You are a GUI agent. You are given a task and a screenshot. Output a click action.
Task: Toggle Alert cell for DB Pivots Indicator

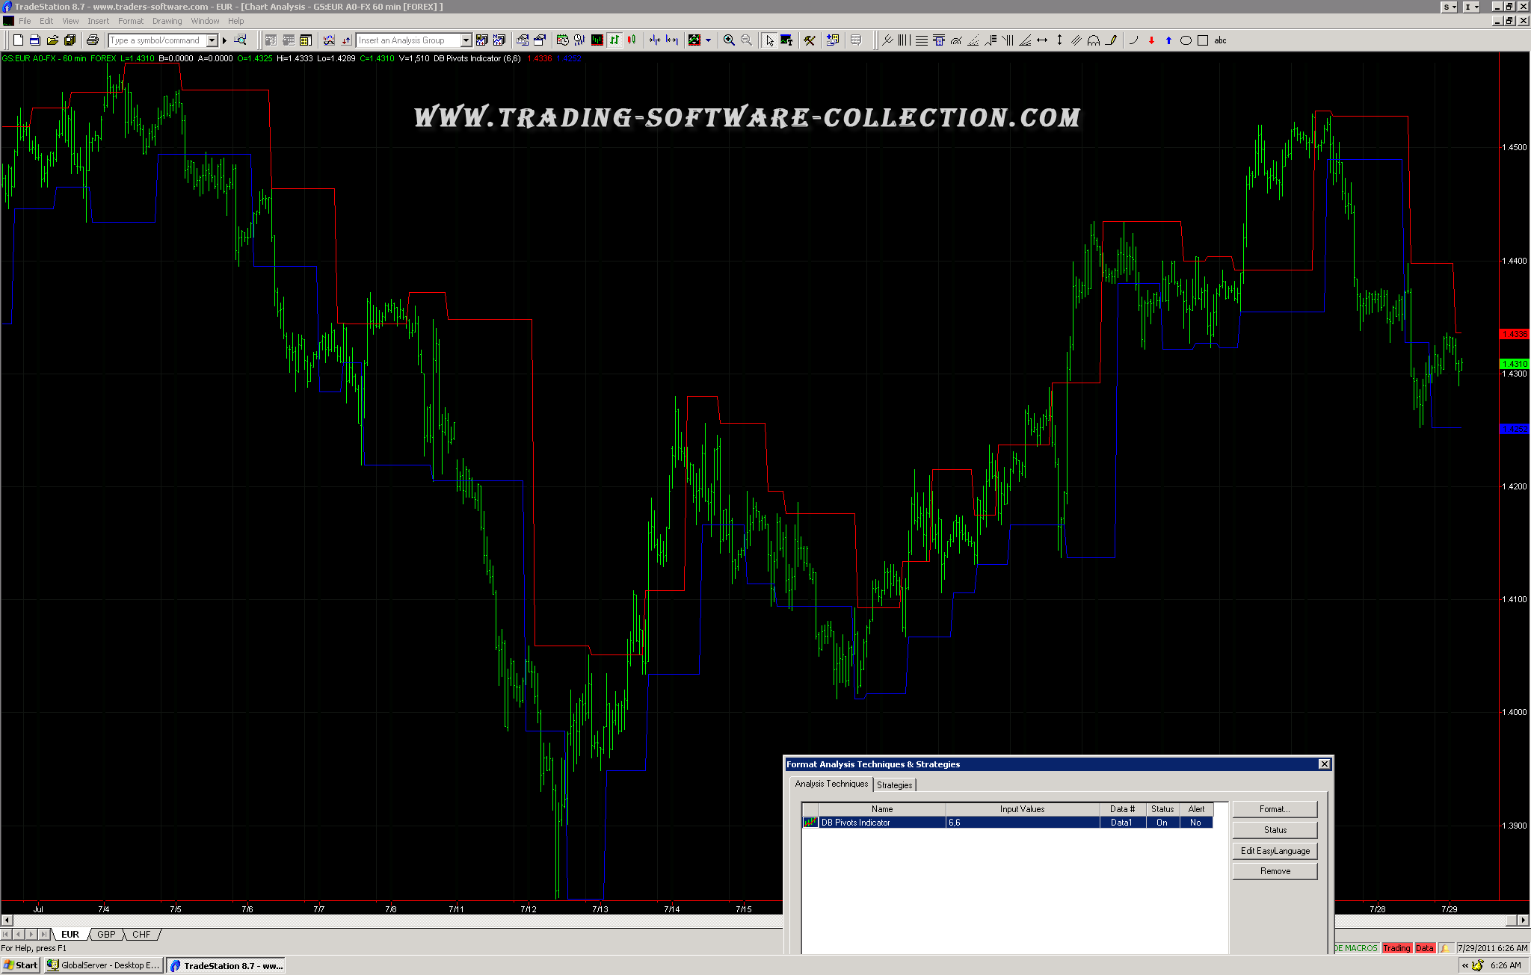point(1195,823)
